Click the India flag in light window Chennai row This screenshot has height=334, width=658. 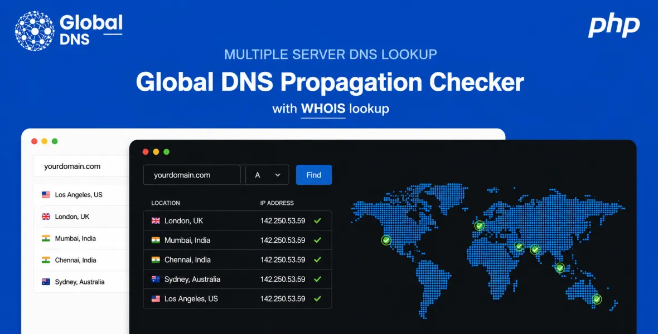46,260
